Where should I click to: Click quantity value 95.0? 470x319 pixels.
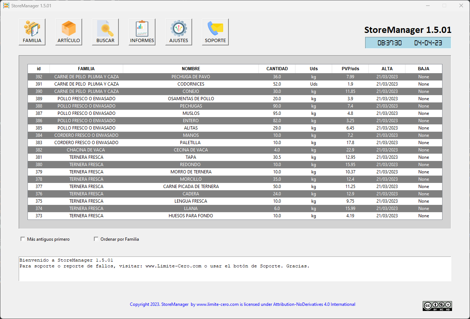tap(277, 113)
